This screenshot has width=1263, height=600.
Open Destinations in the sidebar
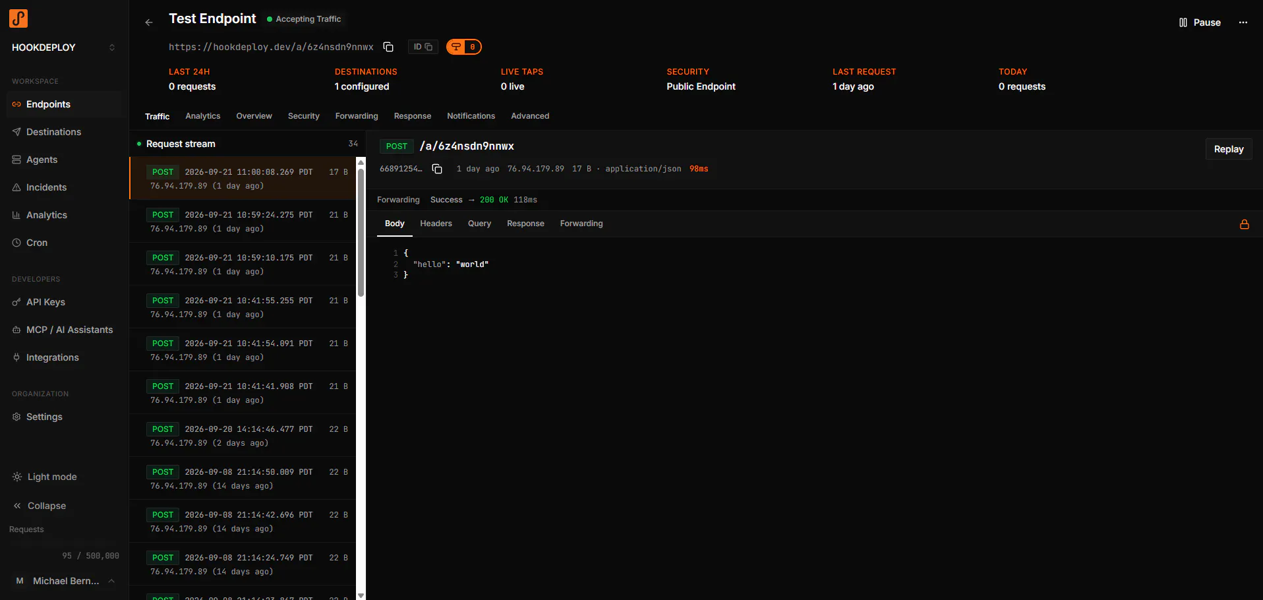click(x=64, y=132)
